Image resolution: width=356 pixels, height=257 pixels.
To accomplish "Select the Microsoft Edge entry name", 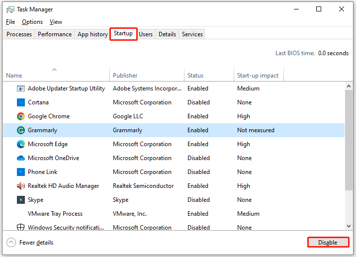I will tap(48, 144).
